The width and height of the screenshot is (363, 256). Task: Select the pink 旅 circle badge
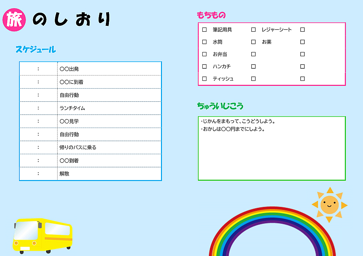[14, 20]
